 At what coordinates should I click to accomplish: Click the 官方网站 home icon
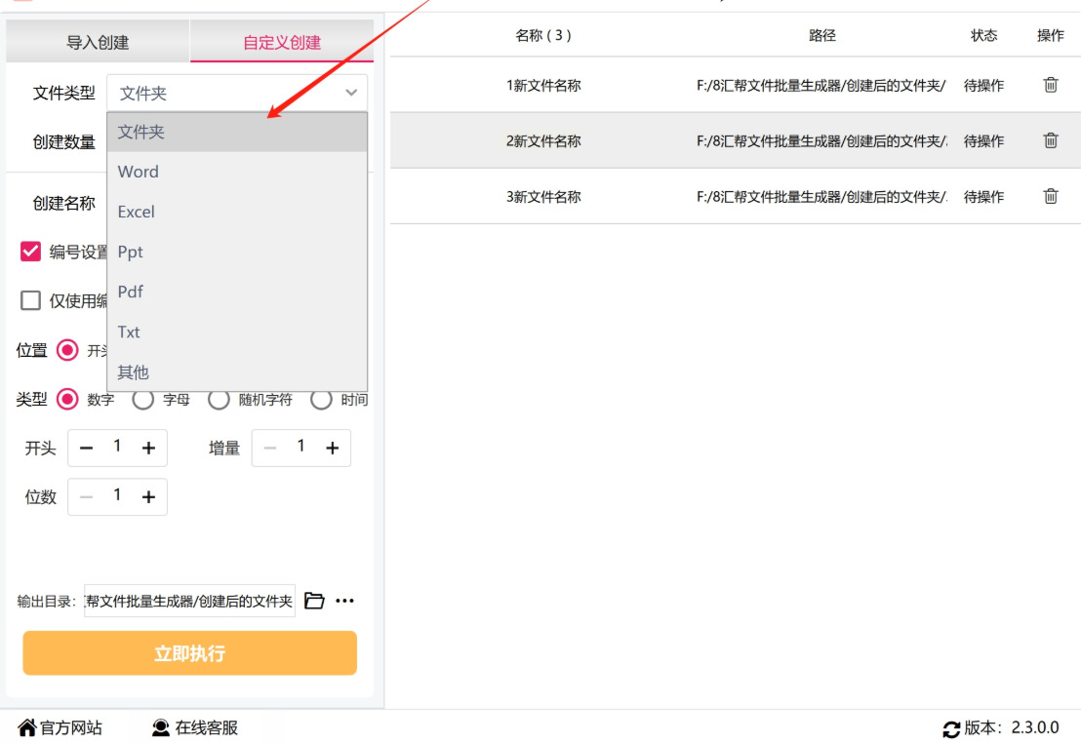(27, 727)
